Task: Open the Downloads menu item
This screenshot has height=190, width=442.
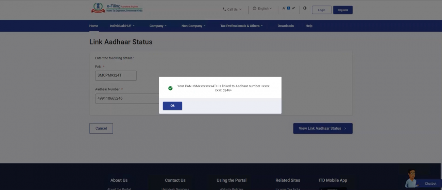Action: 286,26
